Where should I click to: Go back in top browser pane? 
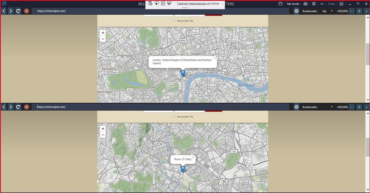[x=4, y=11]
